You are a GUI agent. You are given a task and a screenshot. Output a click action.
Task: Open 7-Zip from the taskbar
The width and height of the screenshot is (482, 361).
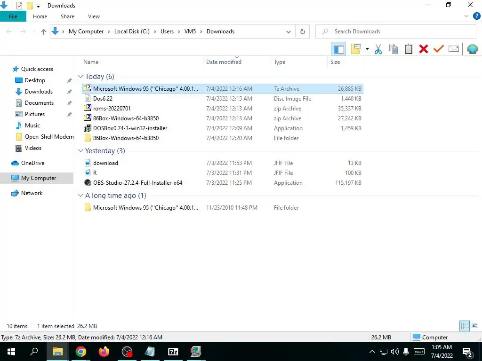point(173,352)
